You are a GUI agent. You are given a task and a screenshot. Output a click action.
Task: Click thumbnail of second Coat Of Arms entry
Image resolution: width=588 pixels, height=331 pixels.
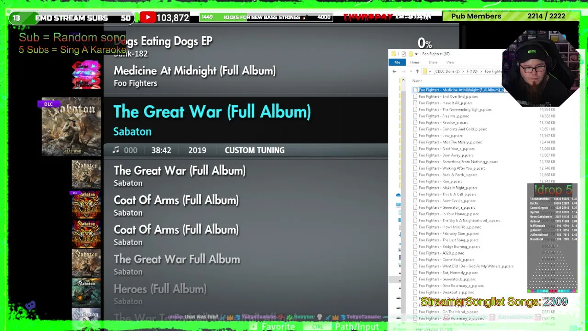pyautogui.click(x=86, y=234)
